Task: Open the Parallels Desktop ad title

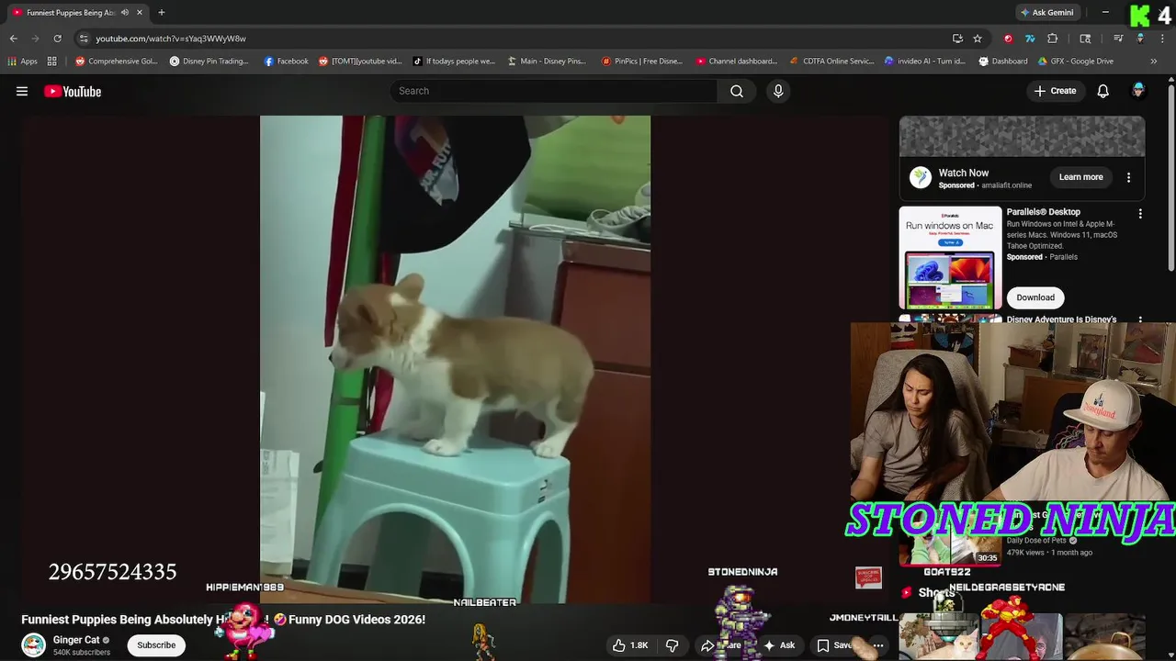Action: [1044, 212]
